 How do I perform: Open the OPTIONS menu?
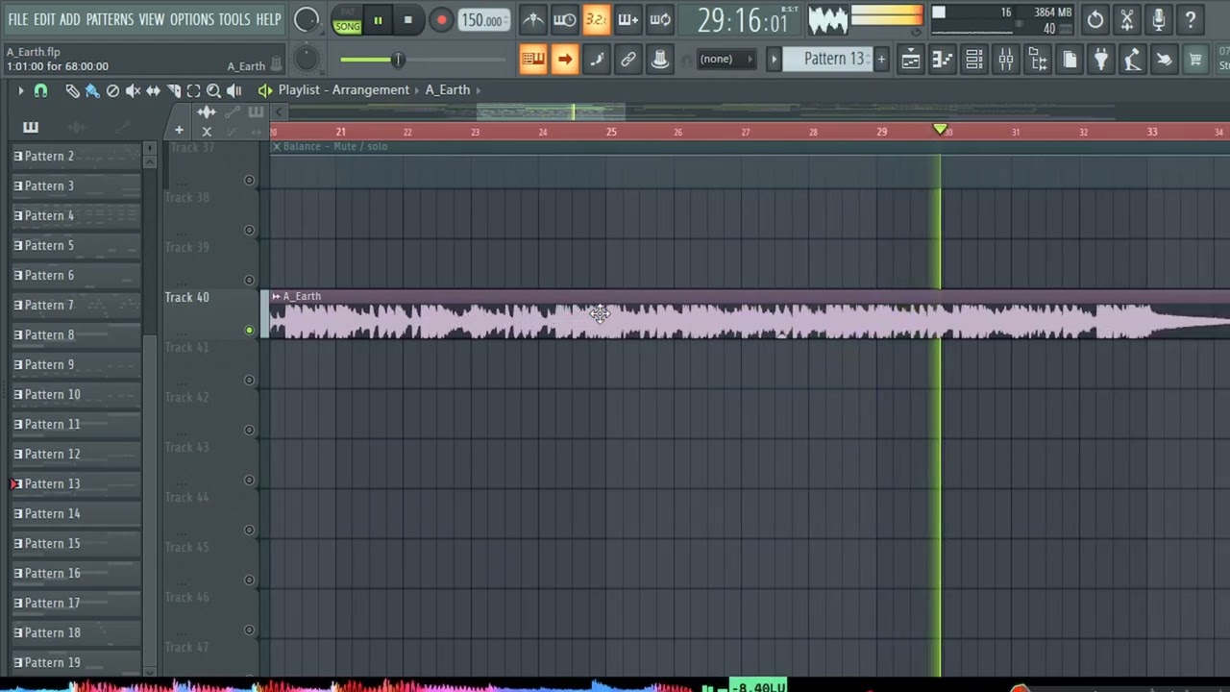tap(191, 19)
